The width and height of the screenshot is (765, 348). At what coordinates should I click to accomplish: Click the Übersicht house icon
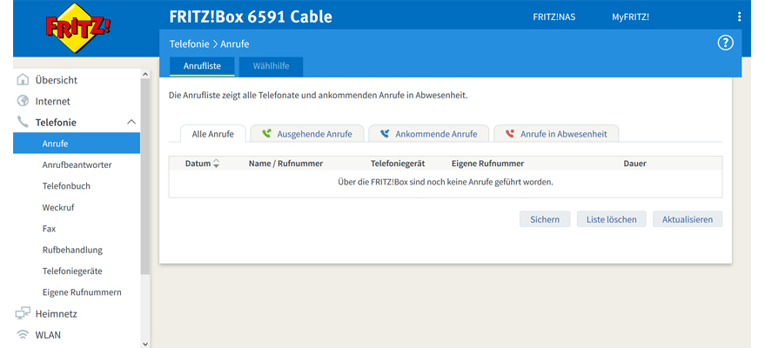coord(23,80)
